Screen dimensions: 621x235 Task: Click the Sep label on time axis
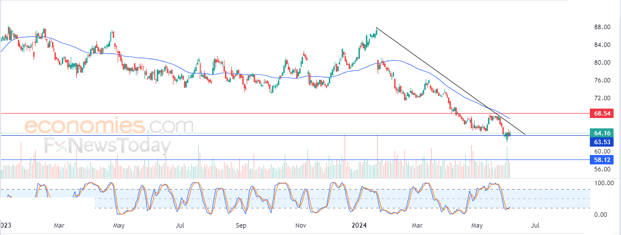click(x=241, y=226)
